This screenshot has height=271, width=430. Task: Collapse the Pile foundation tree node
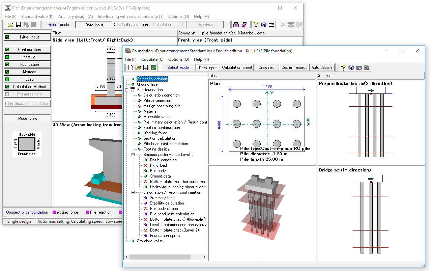(127, 90)
